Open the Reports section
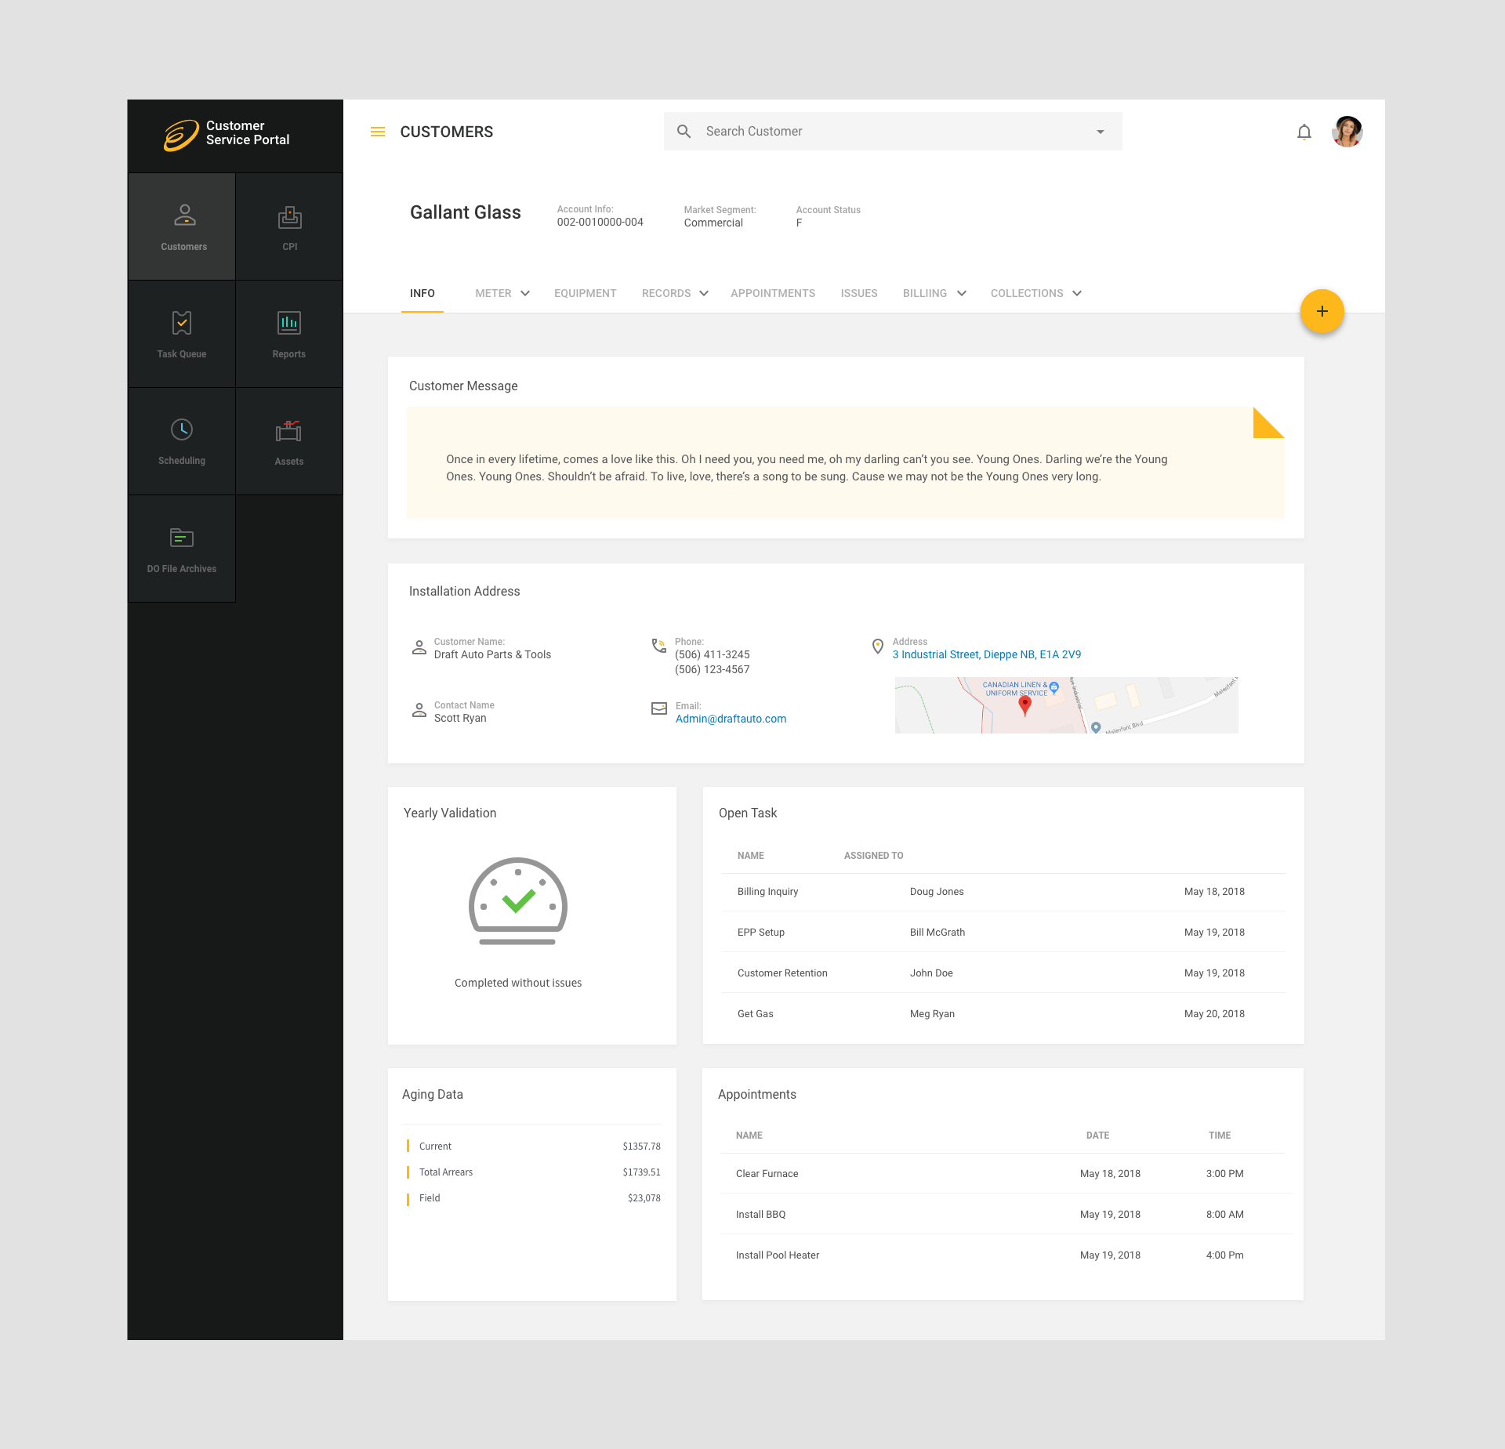The width and height of the screenshot is (1505, 1449). click(x=289, y=334)
